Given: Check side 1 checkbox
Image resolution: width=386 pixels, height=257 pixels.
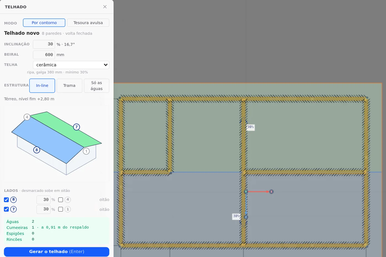Looking at the screenshot, I should click(61, 209).
